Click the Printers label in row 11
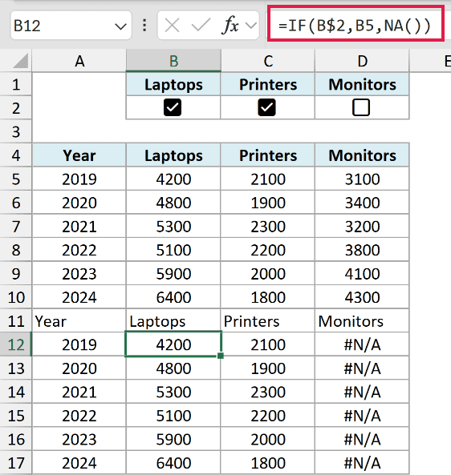Viewport: 451px width, 475px height. pyautogui.click(x=252, y=321)
